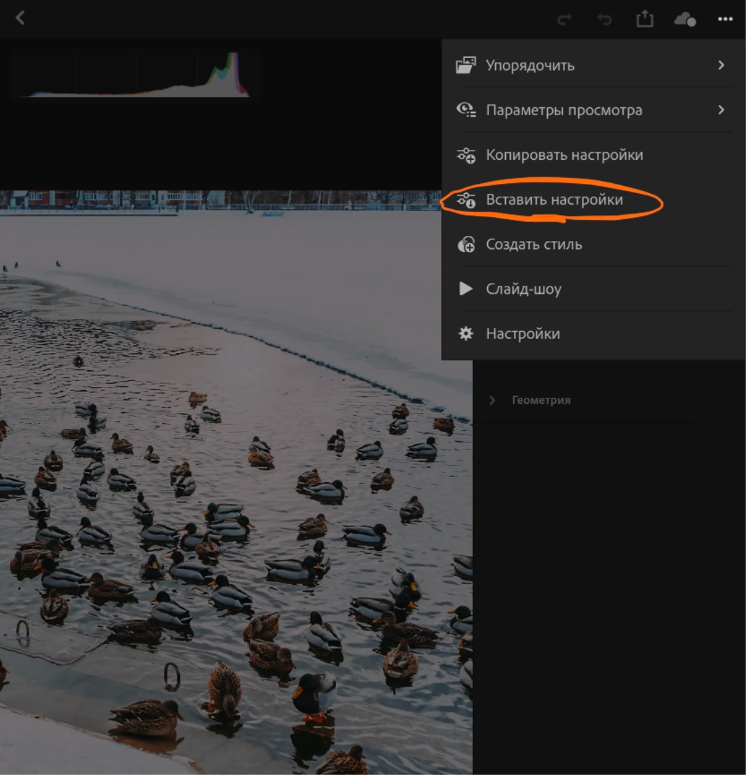Open Настройки menu text
Viewport: 749px width, 778px height.
522,334
